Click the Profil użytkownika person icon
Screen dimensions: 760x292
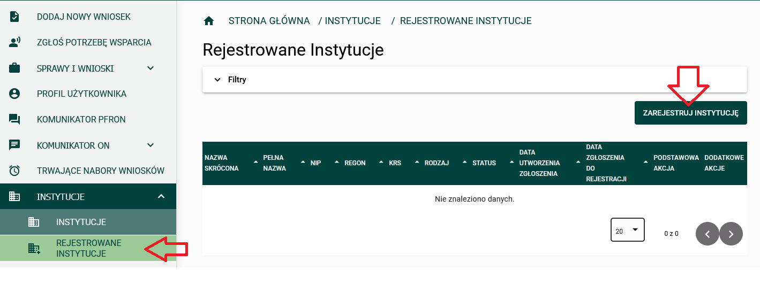[14, 94]
